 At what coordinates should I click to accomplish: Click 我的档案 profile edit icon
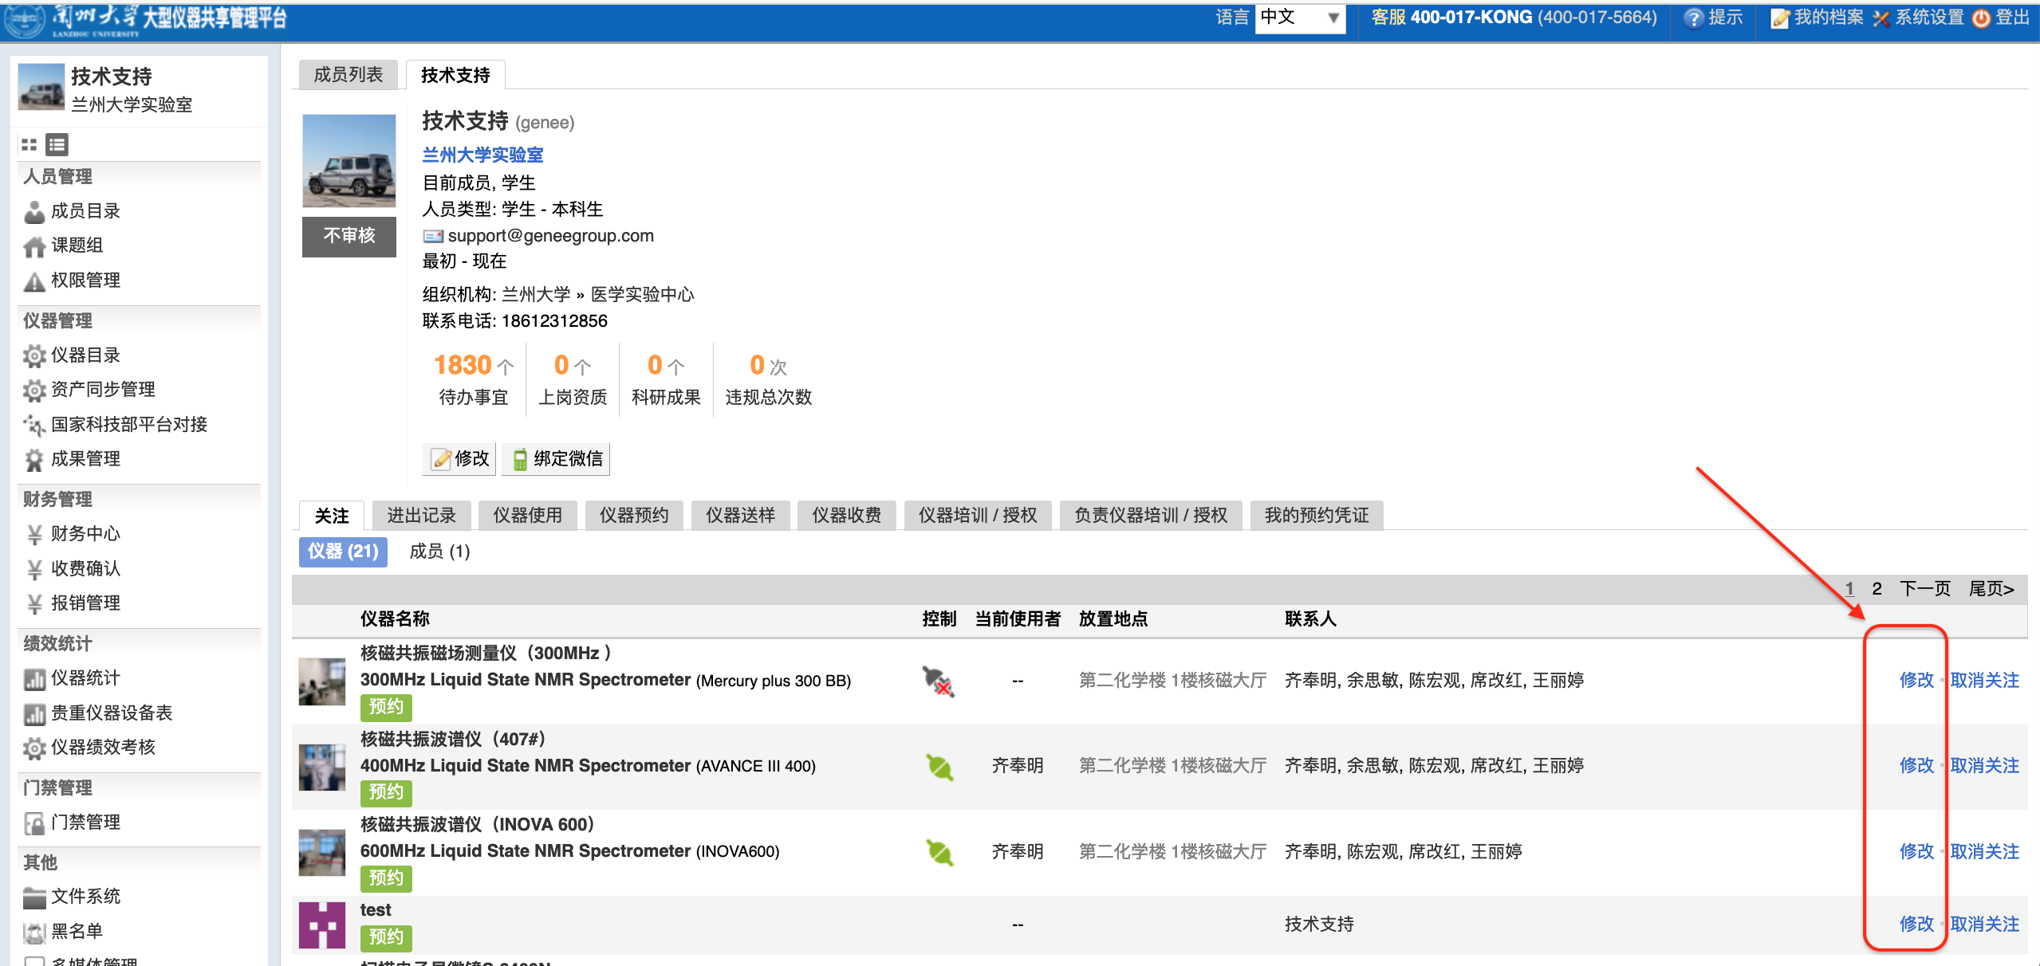tap(1780, 18)
